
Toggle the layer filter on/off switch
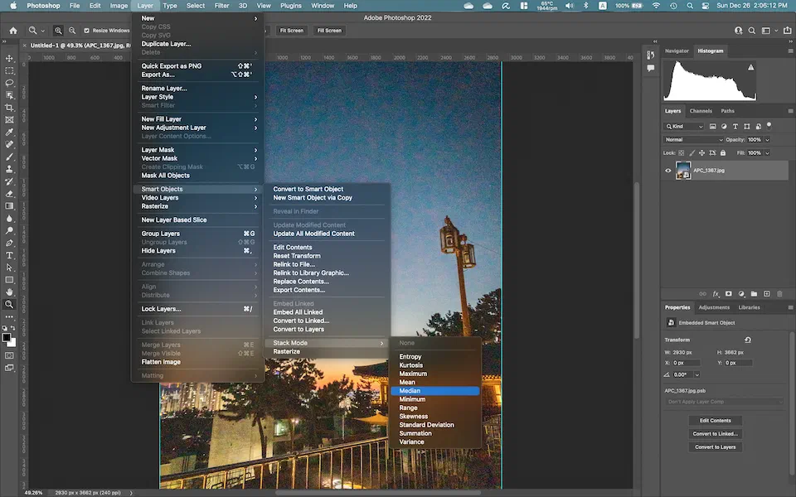(x=770, y=126)
